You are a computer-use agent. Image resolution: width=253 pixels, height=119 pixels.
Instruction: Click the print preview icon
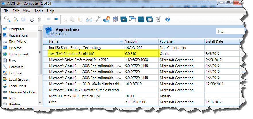coord(40,20)
